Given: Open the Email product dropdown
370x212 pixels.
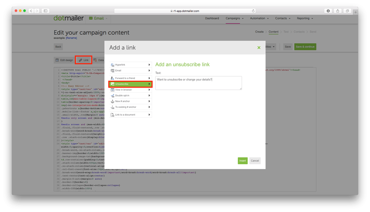Looking at the screenshot, I should coord(98,18).
